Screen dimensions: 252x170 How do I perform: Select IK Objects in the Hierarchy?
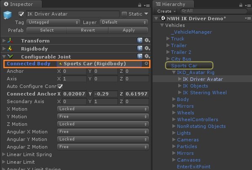(196, 86)
